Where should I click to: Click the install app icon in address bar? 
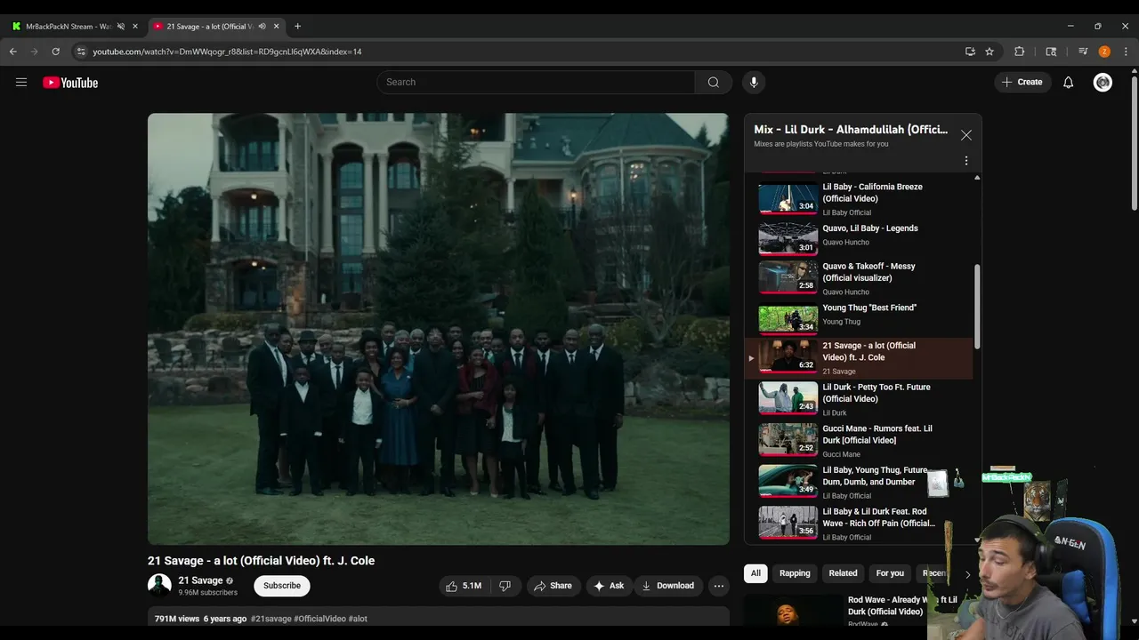(x=970, y=52)
